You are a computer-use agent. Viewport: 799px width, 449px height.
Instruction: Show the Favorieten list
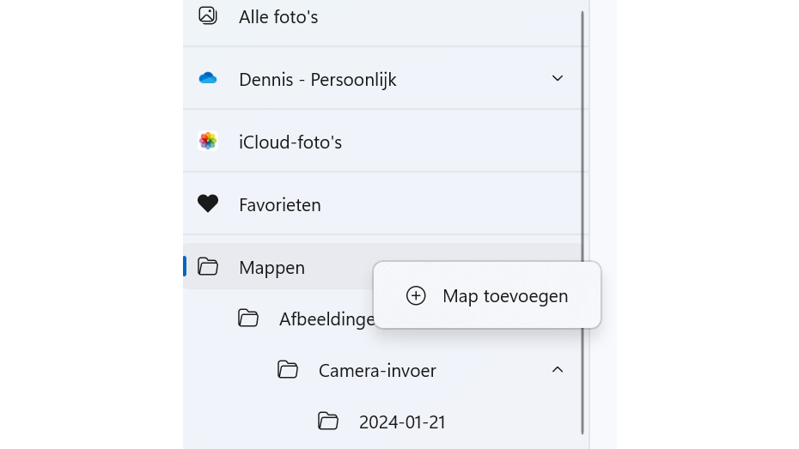point(280,205)
